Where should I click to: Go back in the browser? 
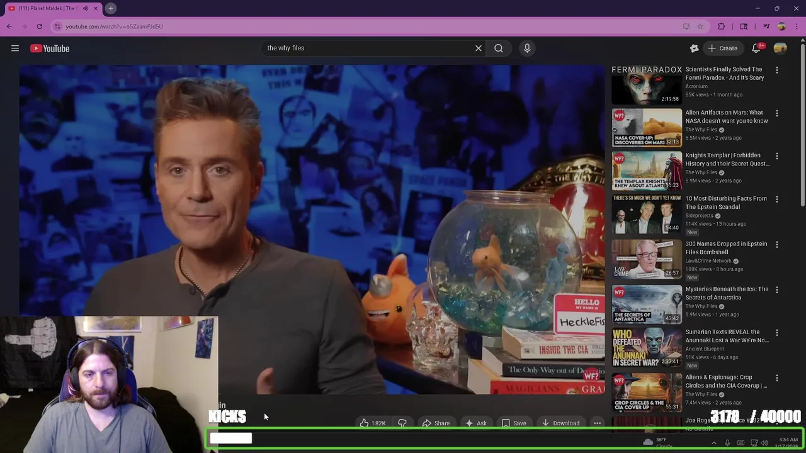[9, 26]
